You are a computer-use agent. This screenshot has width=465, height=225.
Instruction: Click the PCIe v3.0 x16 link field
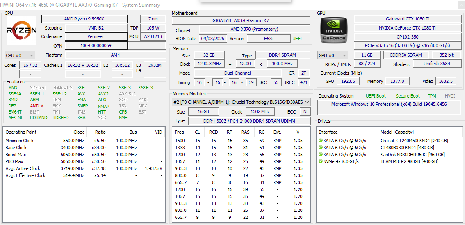[x=408, y=45]
